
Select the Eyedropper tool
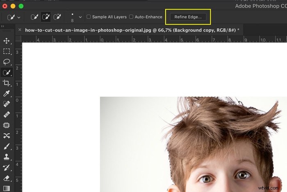tap(7, 94)
